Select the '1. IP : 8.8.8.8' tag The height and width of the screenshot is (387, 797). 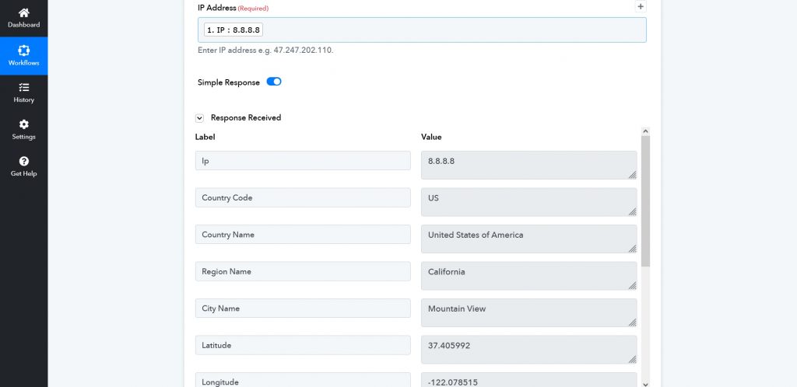click(x=233, y=30)
